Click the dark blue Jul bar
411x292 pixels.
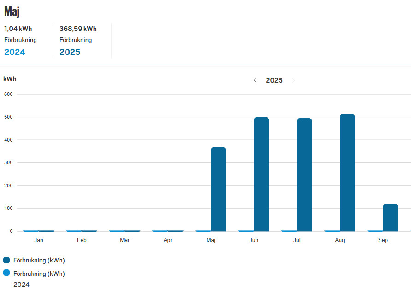[304, 174]
